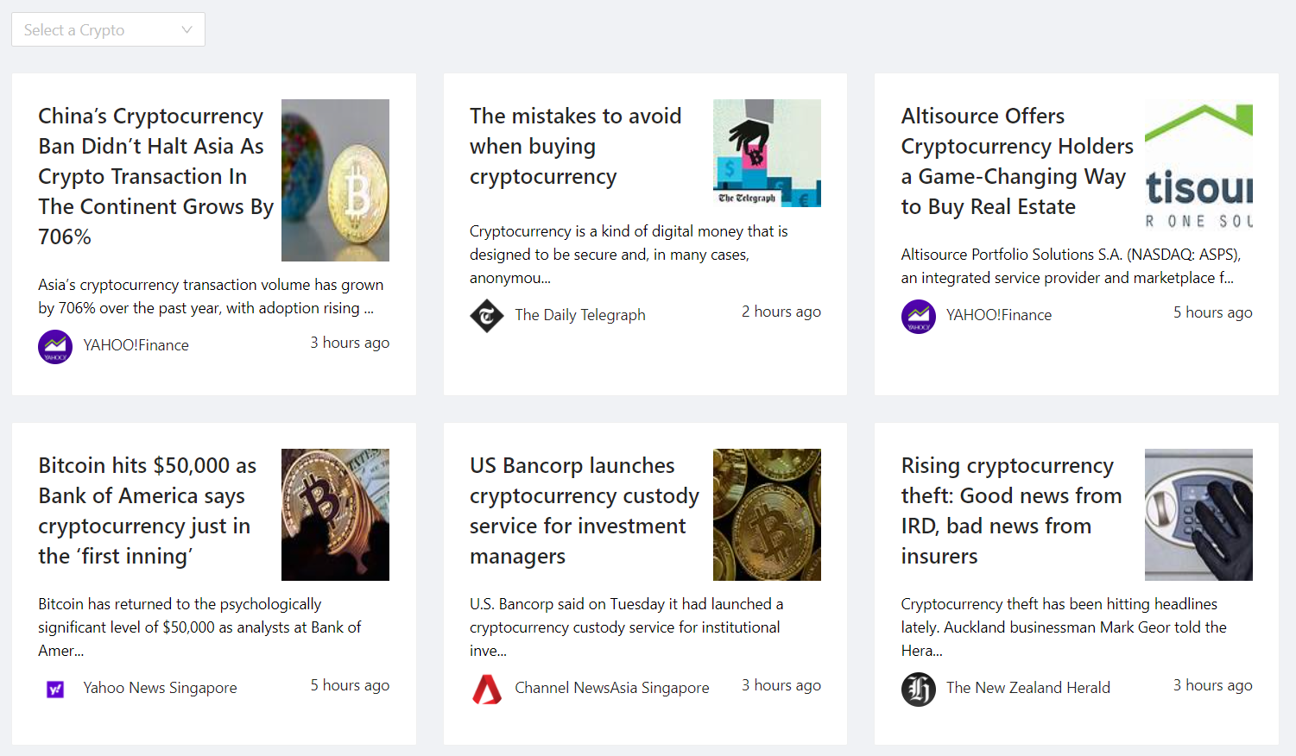Screen dimensions: 1296x756
Task: Click The Daily Telegraph logo icon
Action: click(x=487, y=316)
